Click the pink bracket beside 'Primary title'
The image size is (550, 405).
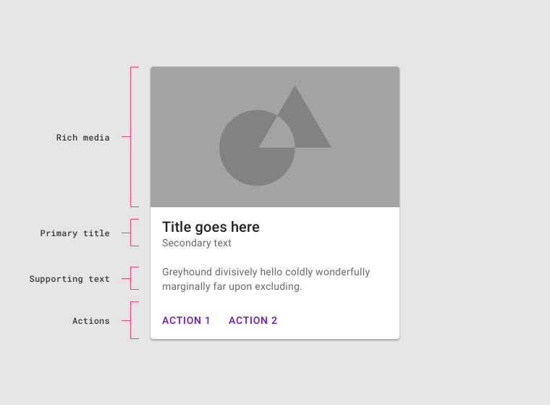pos(131,233)
